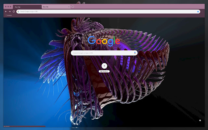The height and width of the screenshot is (130, 208).
Task: Close the active dark New Tab
Action: [x=40, y=7]
